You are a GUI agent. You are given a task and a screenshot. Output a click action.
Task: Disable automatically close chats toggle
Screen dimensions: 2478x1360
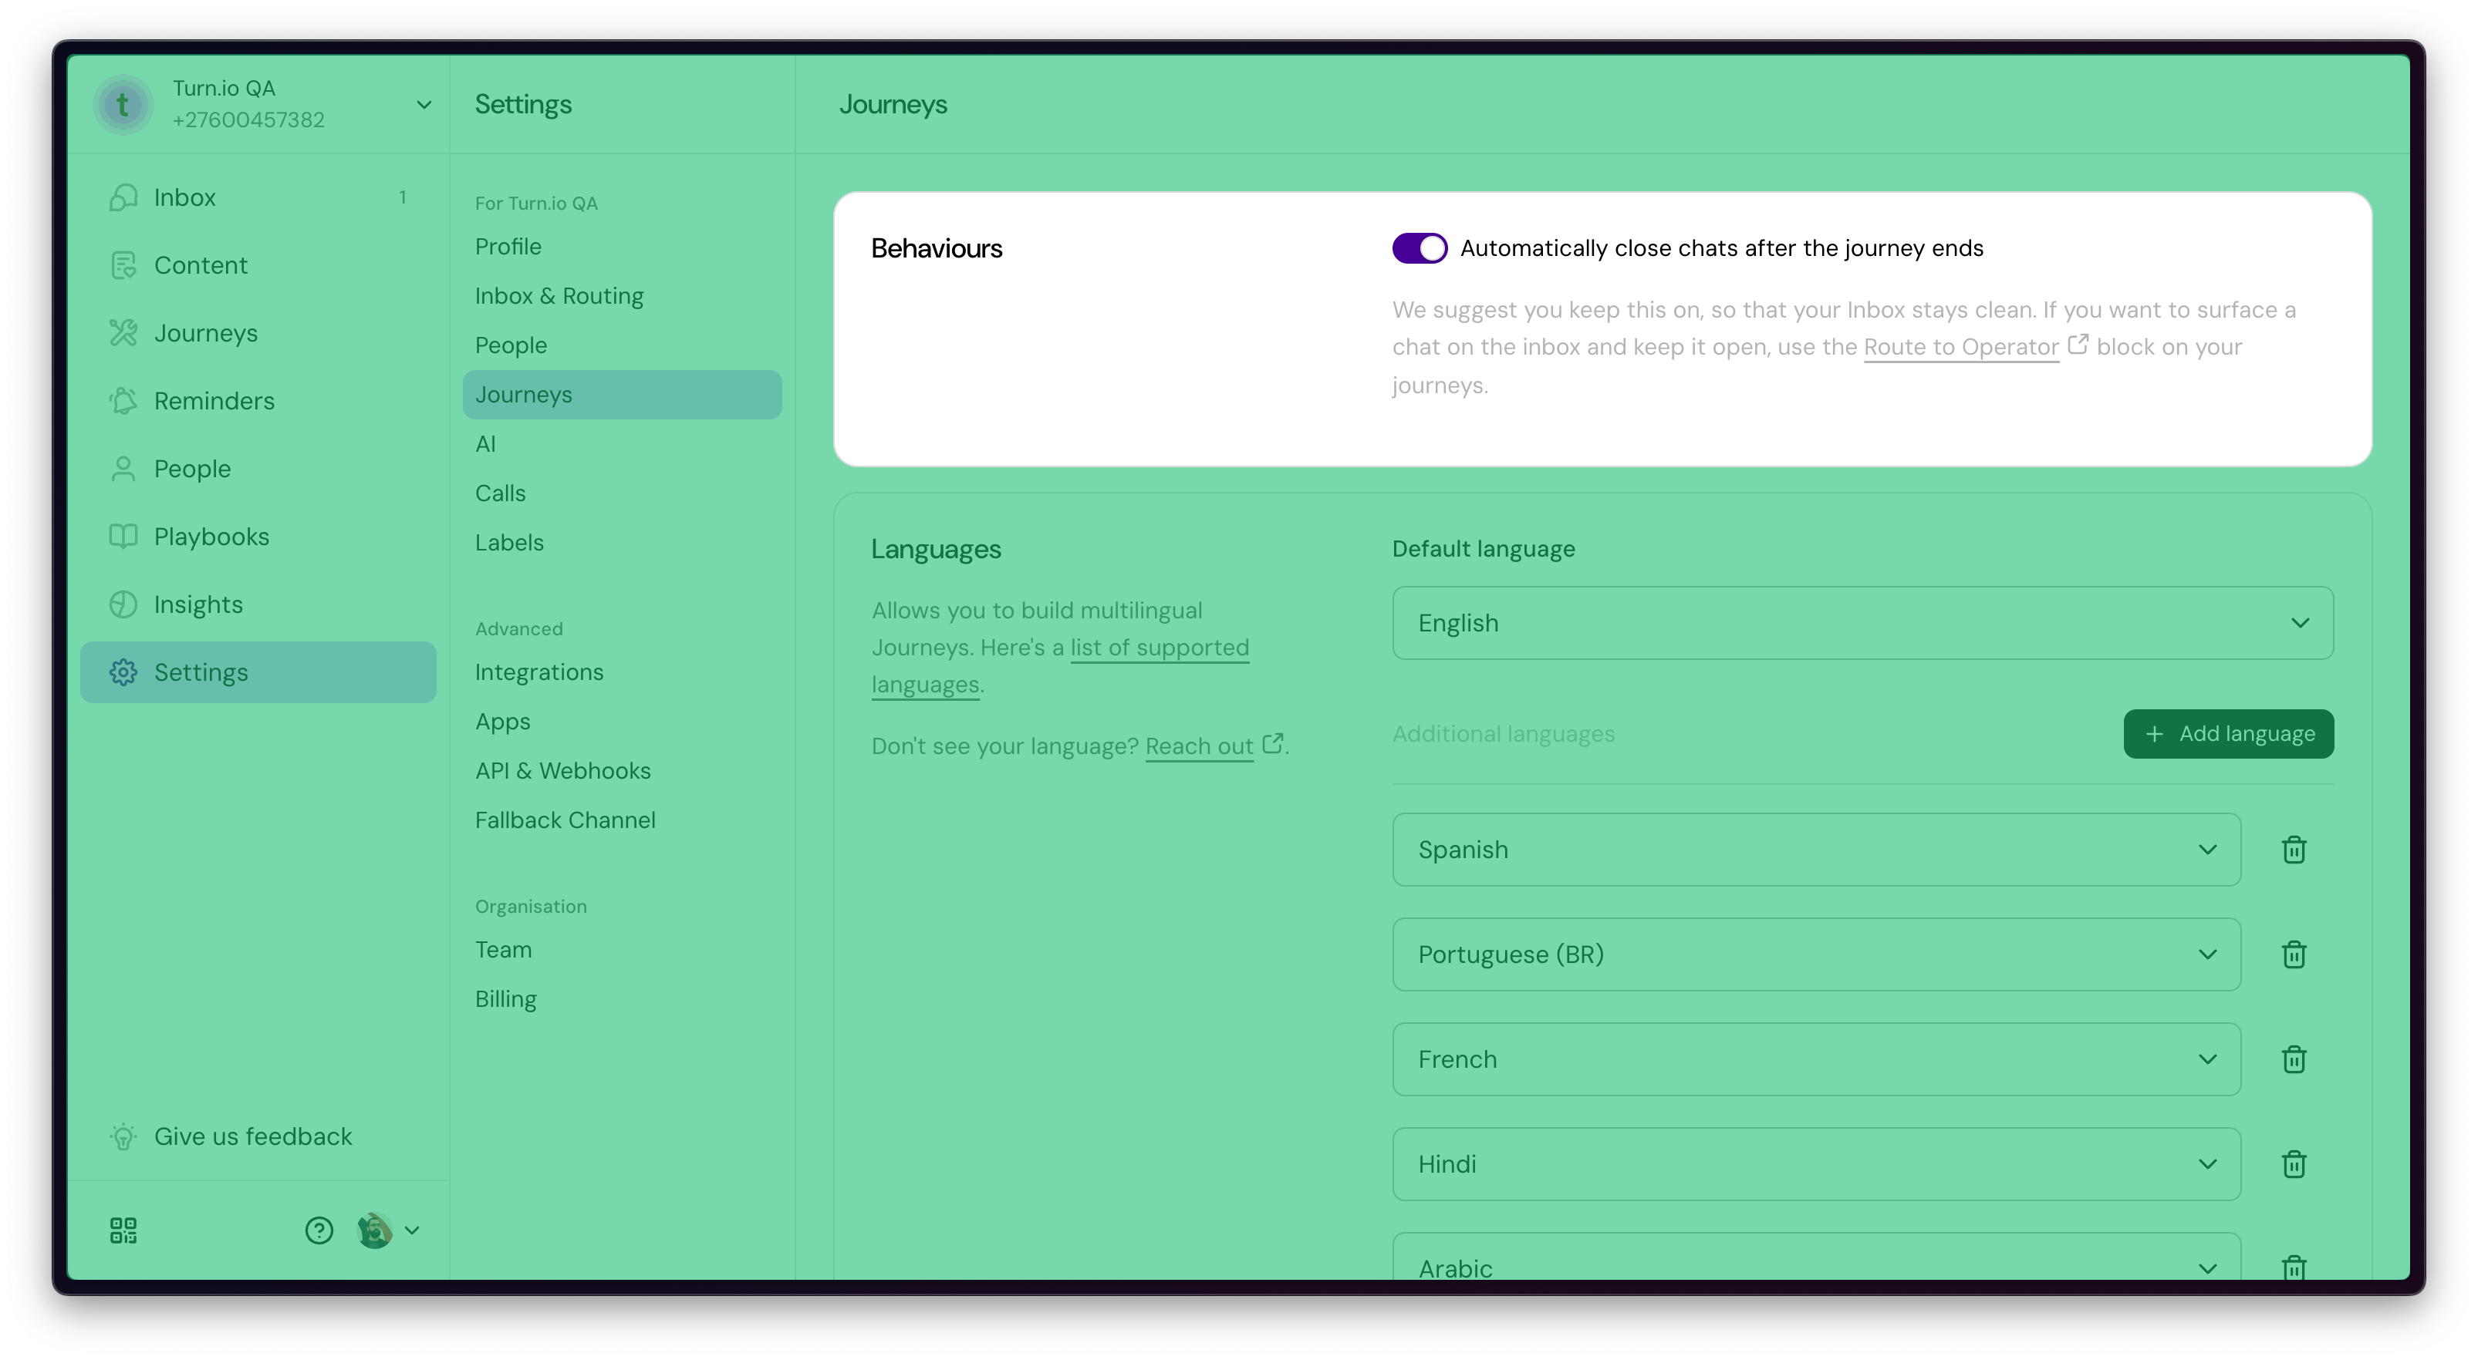click(x=1419, y=248)
